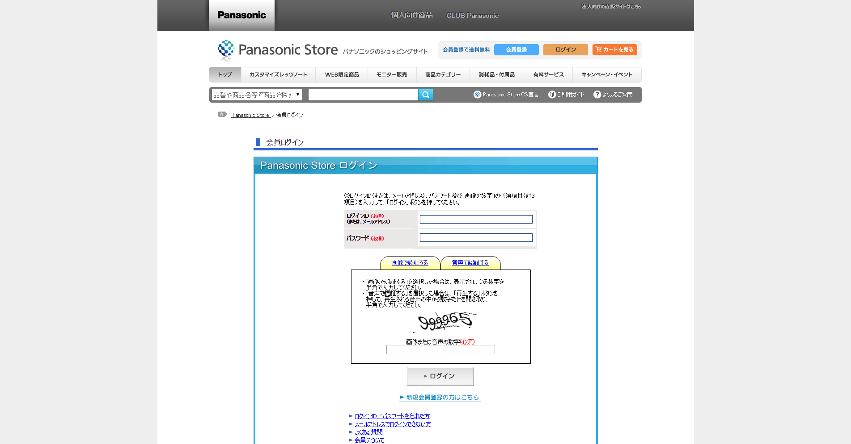This screenshot has width=851, height=444.
Task: Click the magnifier search button
Action: pos(426,95)
